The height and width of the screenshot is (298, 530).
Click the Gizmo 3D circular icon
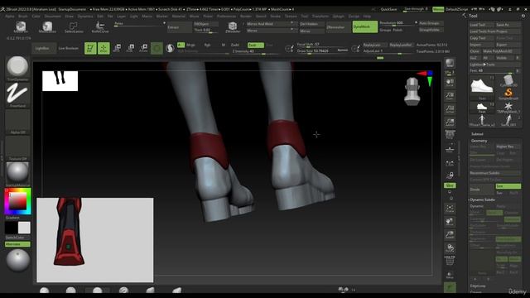(x=157, y=48)
